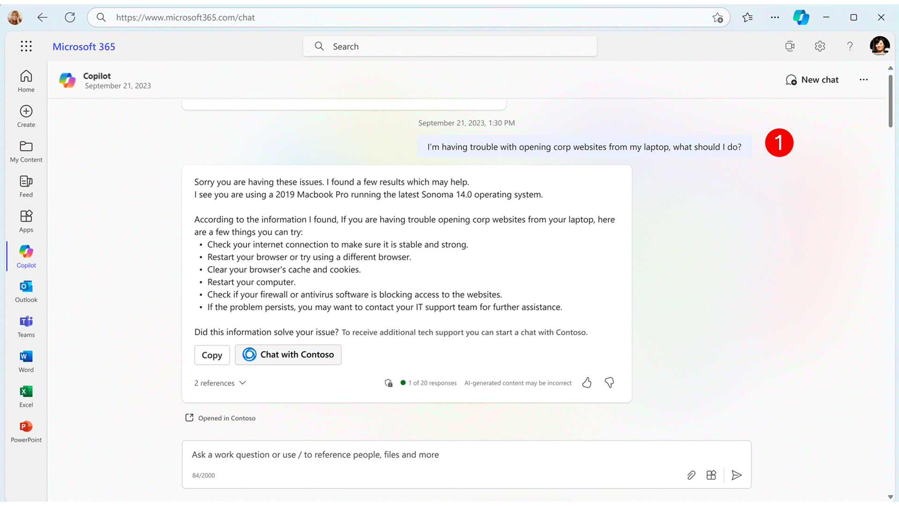The image size is (899, 506).
Task: Start a New chat session
Action: click(x=811, y=79)
